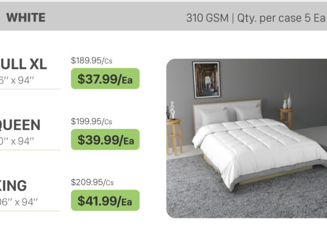Click the King dimensions text
The width and height of the screenshot is (327, 245).
point(19,202)
